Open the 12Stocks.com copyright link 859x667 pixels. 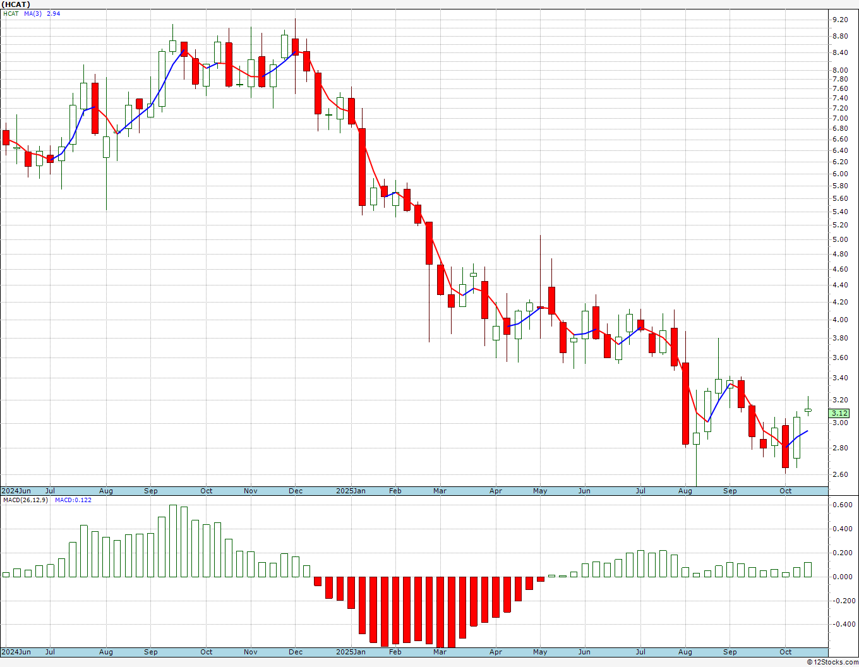point(831,662)
